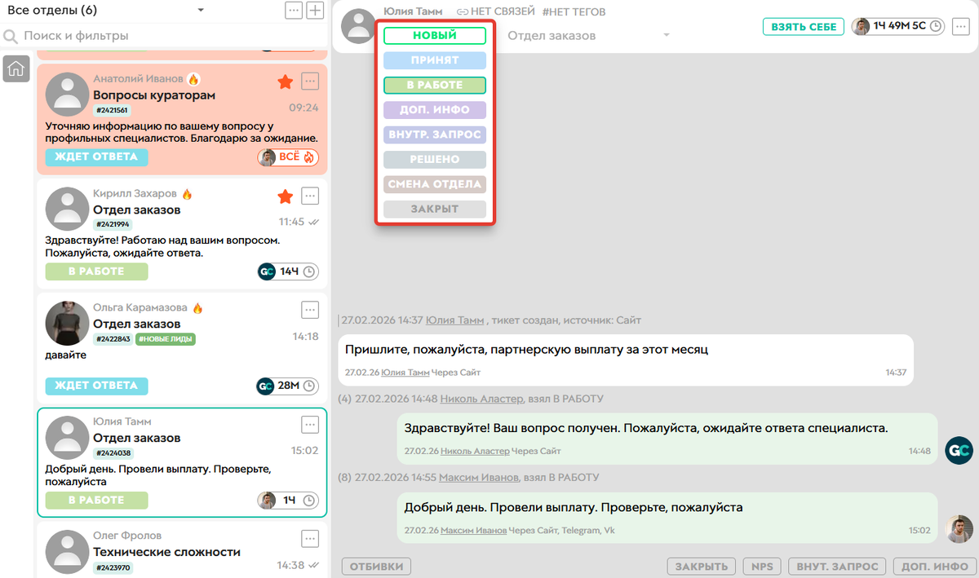Open the Отдел заказов department dropdown
The width and height of the screenshot is (979, 578).
click(x=589, y=35)
